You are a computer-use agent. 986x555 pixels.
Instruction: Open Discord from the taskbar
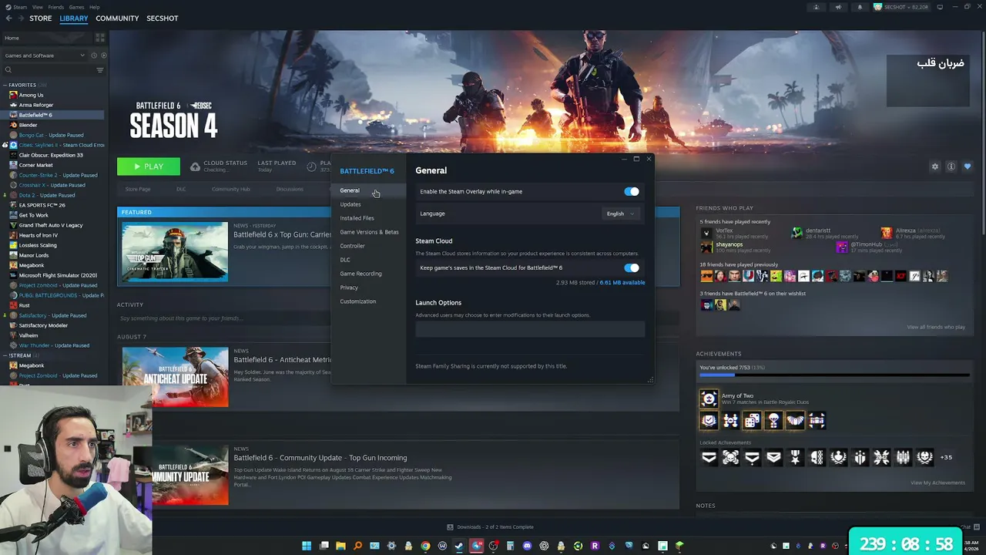(x=527, y=547)
